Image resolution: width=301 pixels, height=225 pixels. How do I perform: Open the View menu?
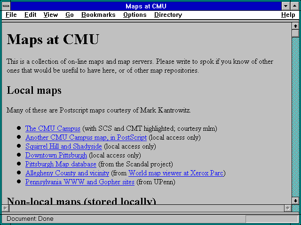tap(51, 15)
